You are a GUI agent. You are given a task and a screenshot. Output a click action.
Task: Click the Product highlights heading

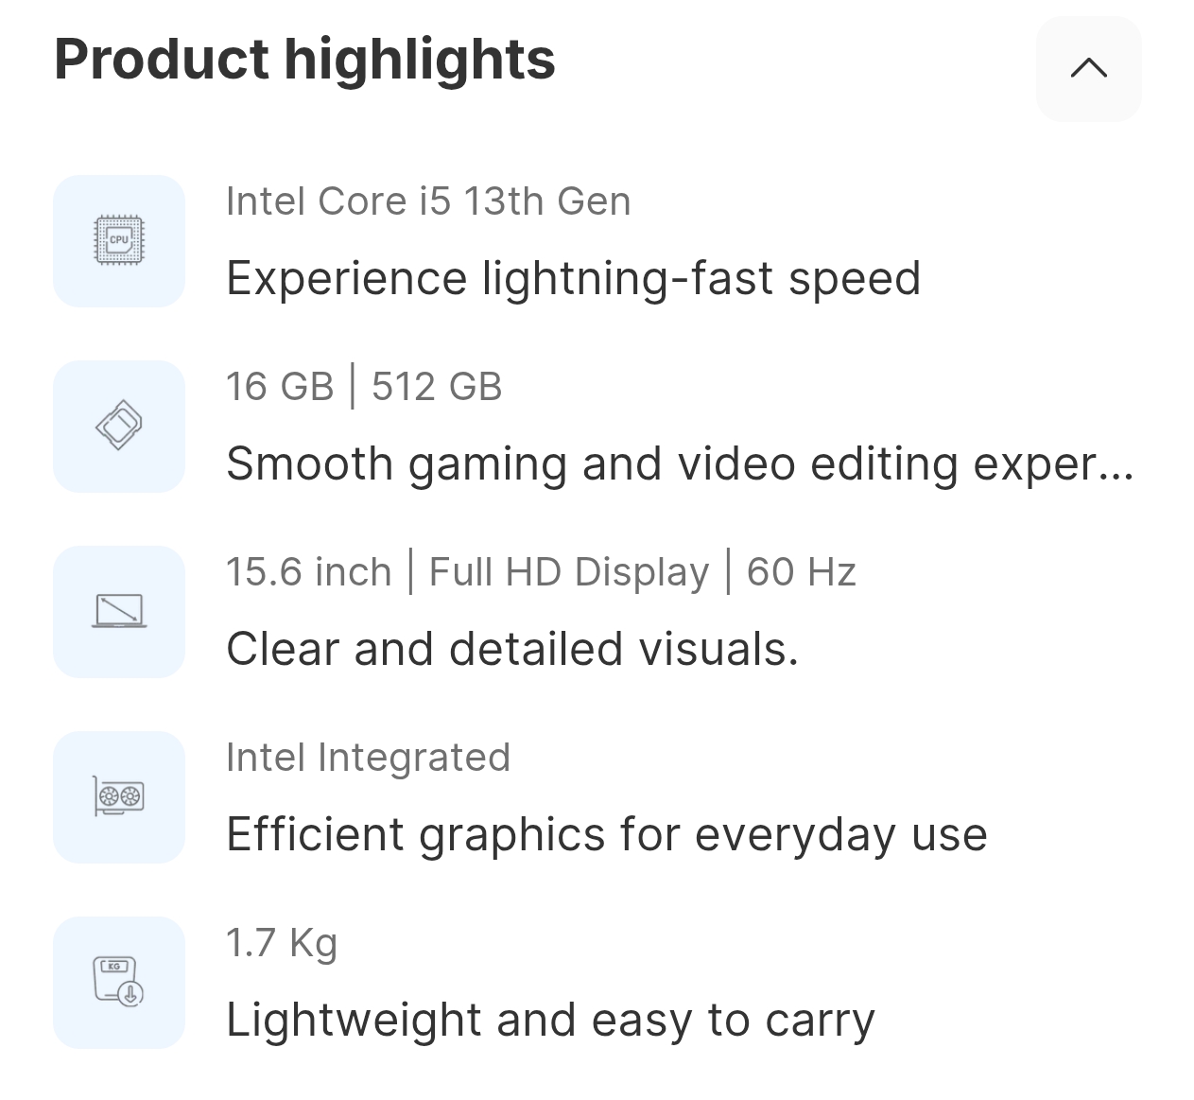click(304, 59)
